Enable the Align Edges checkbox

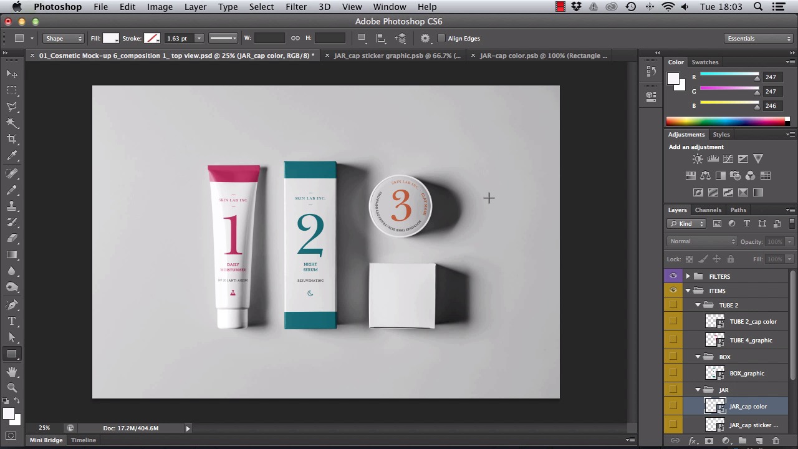pos(441,39)
